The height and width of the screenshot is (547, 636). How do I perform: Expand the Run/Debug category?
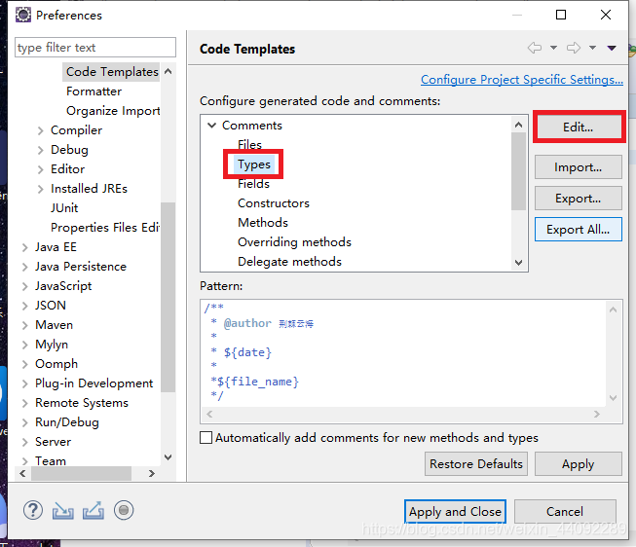click(24, 422)
